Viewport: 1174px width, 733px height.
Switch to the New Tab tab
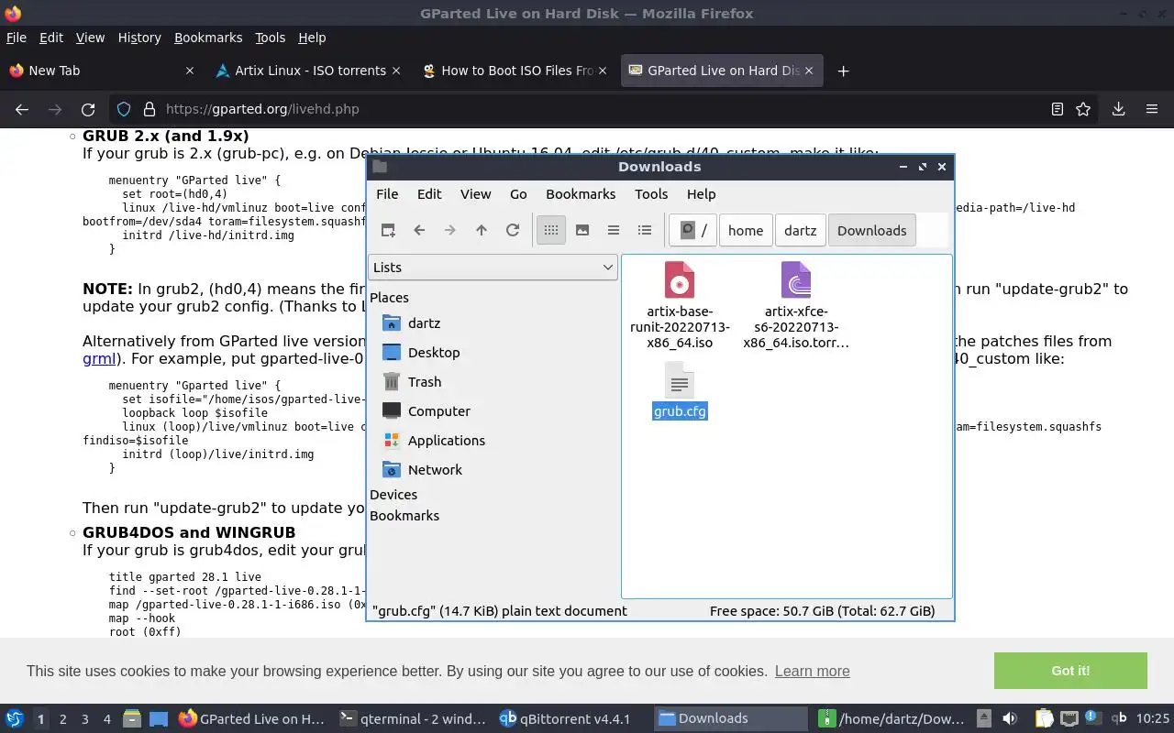point(101,71)
